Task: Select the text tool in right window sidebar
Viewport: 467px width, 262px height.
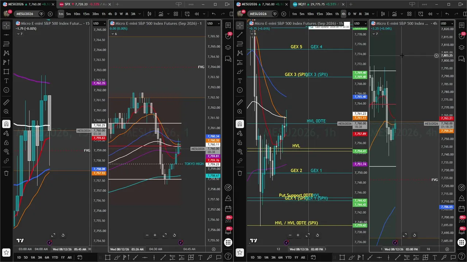Action: coord(240,80)
